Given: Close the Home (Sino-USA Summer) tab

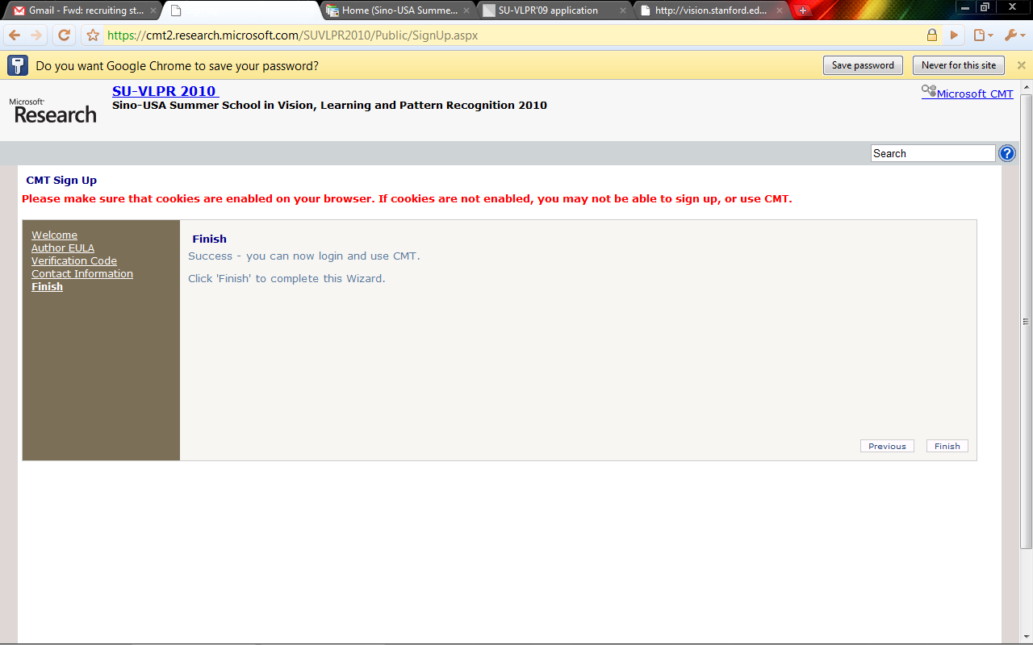Looking at the screenshot, I should coord(466,10).
